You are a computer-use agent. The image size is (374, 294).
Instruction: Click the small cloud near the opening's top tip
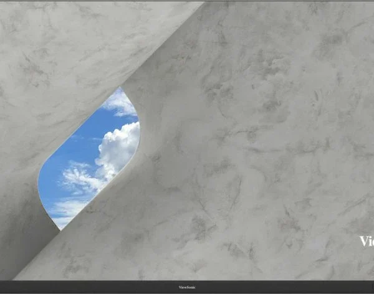122,103
